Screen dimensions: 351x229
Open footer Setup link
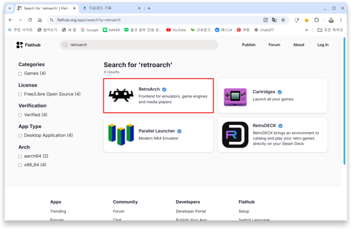243,211
